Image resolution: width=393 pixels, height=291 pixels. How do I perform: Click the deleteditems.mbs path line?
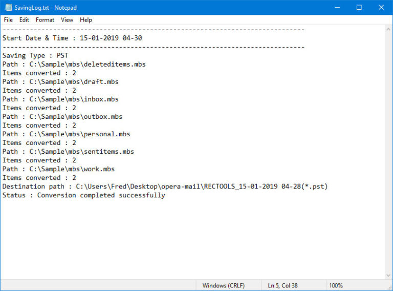[x=74, y=64]
